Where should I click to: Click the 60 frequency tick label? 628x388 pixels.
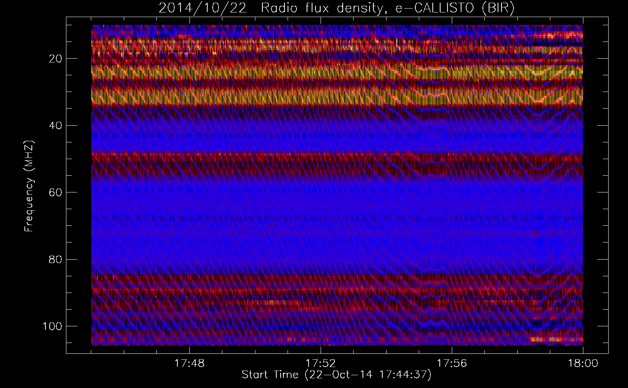click(x=56, y=192)
